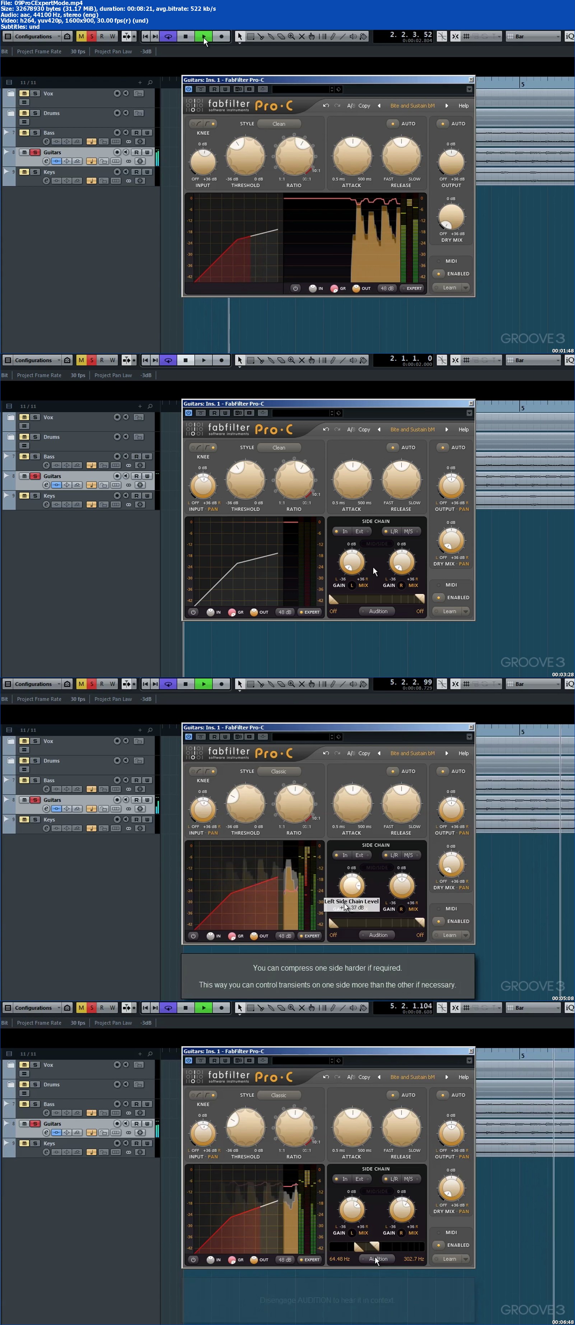The height and width of the screenshot is (1325, 575).
Task: Click the 48 dB range button in 00:01:48 frame
Action: coord(387,289)
